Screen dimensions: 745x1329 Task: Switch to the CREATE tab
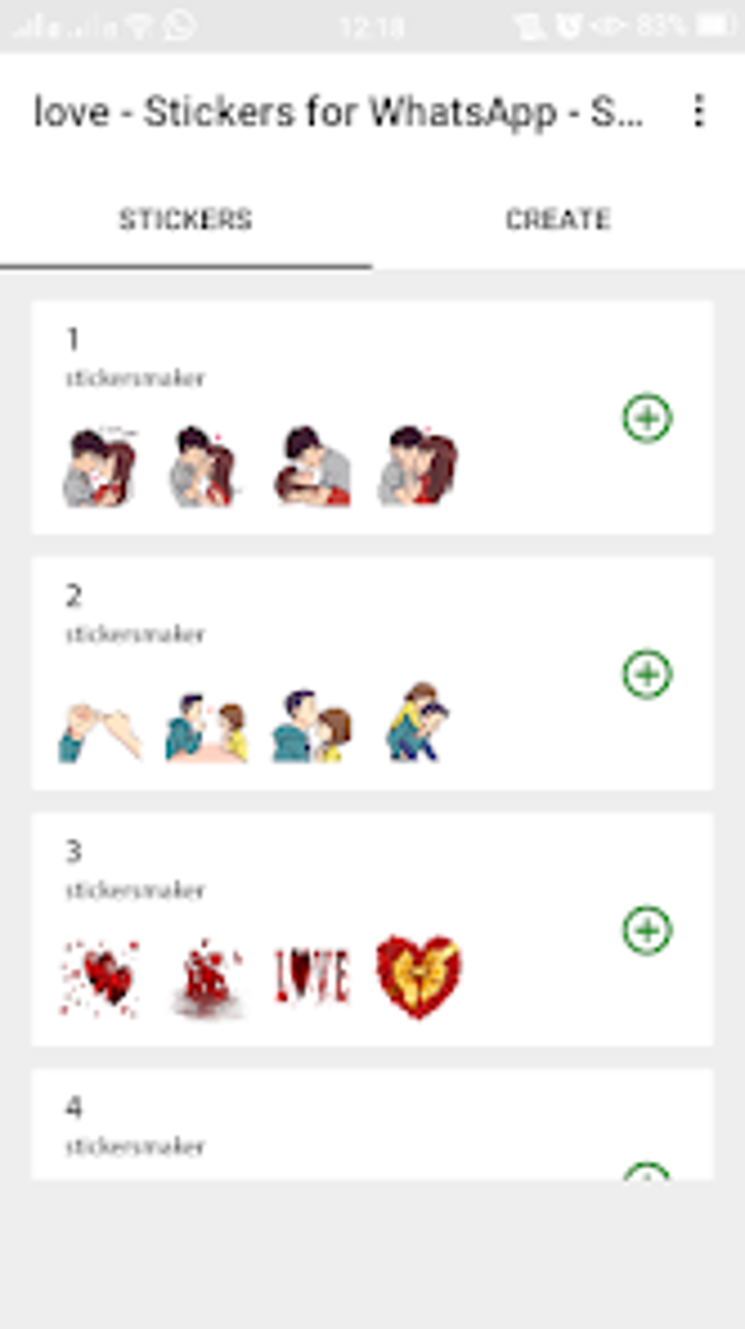pyautogui.click(x=558, y=219)
